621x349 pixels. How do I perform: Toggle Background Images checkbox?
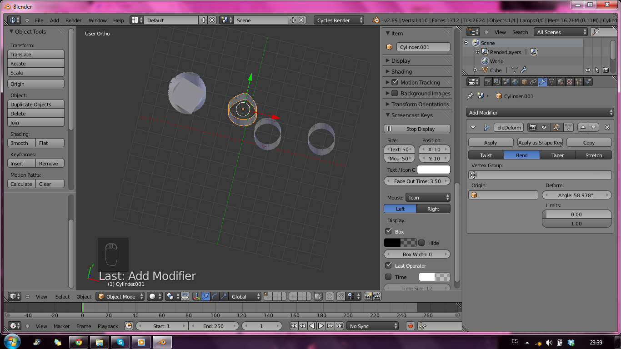395,93
